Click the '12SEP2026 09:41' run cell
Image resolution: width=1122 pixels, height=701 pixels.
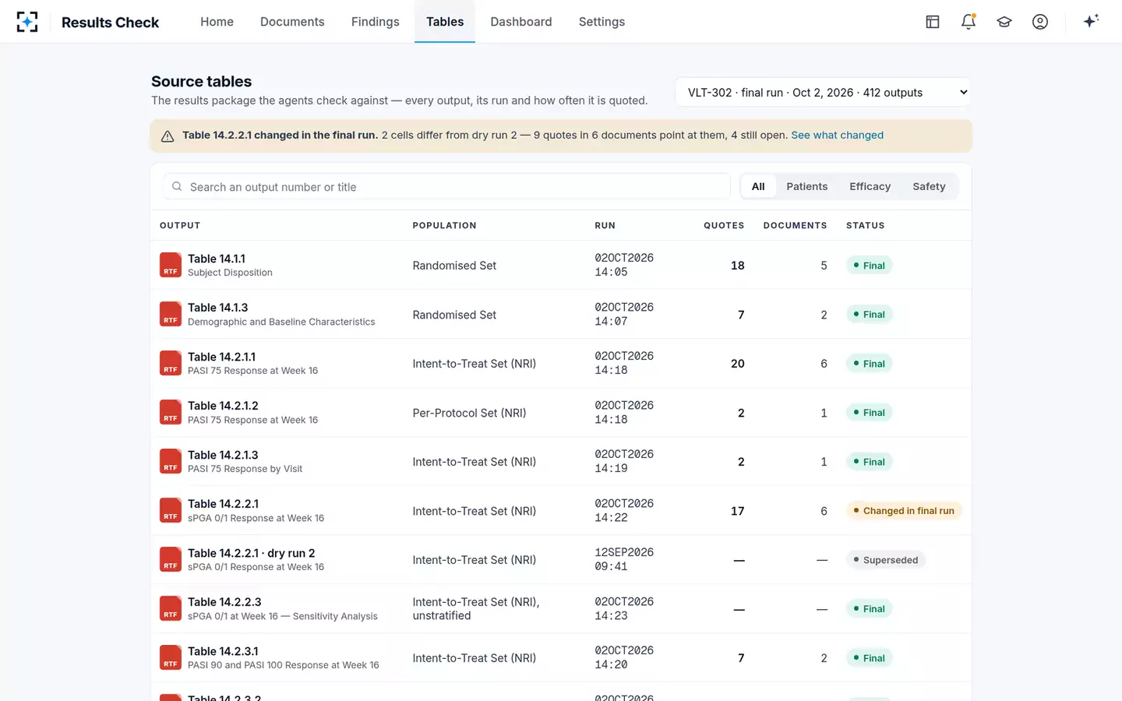[624, 559]
